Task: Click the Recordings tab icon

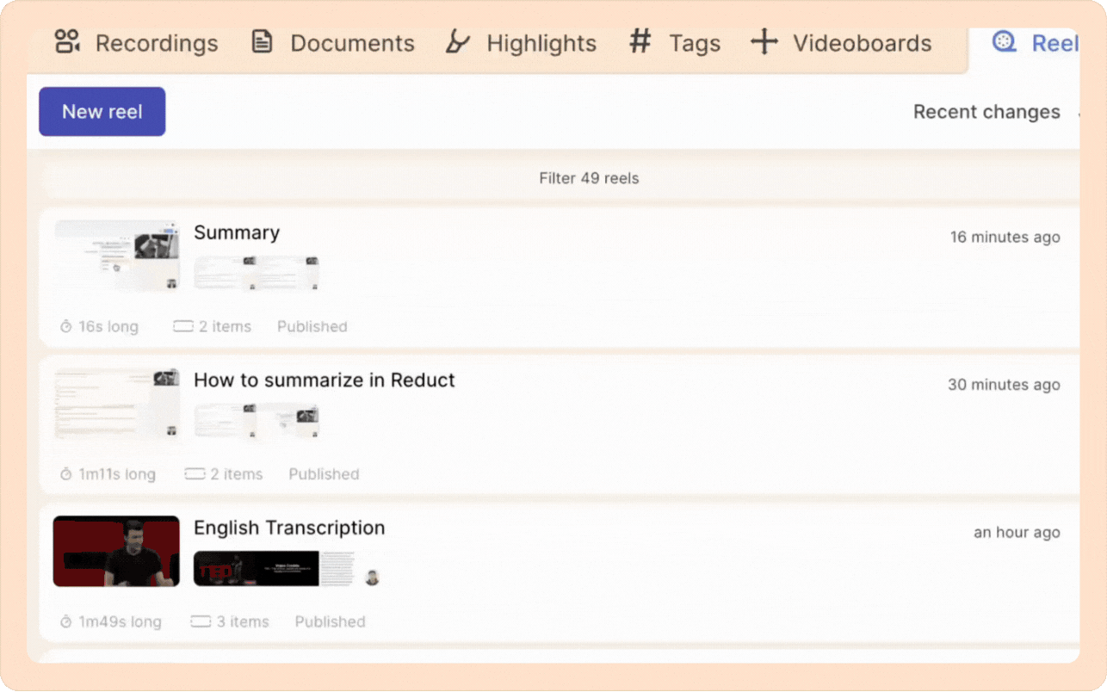Action: 67,41
